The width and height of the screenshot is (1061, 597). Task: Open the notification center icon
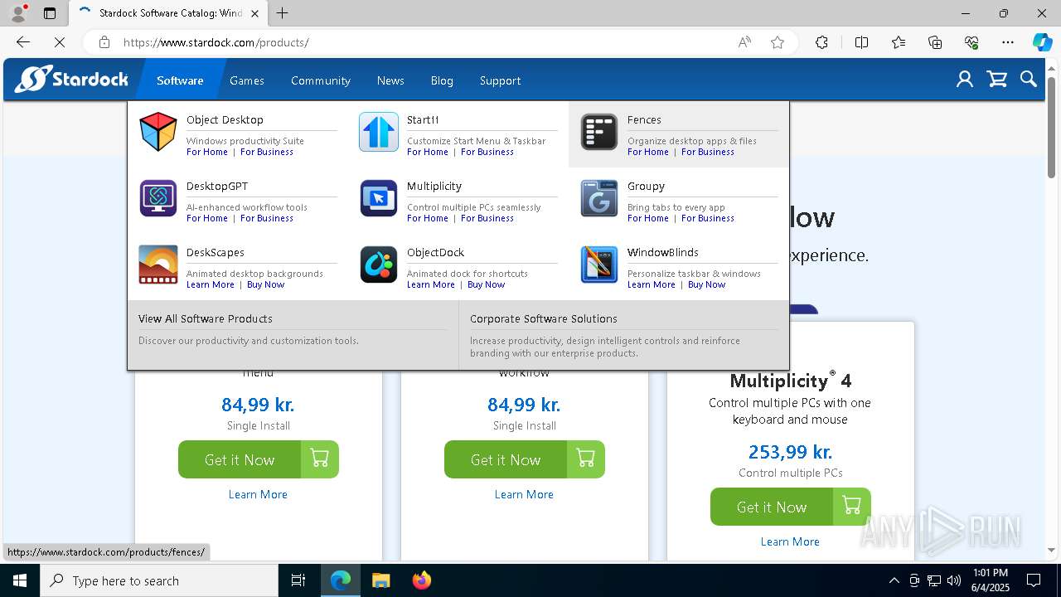[x=1034, y=580]
